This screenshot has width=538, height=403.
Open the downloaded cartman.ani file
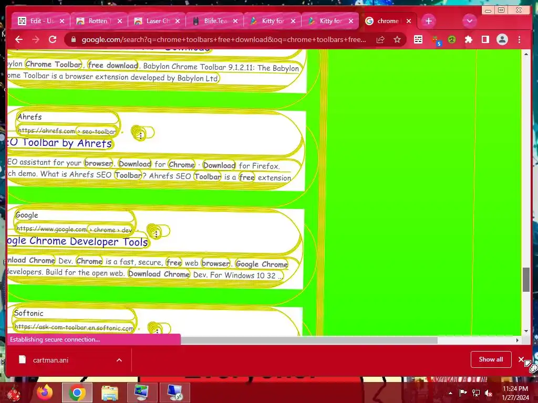point(50,360)
